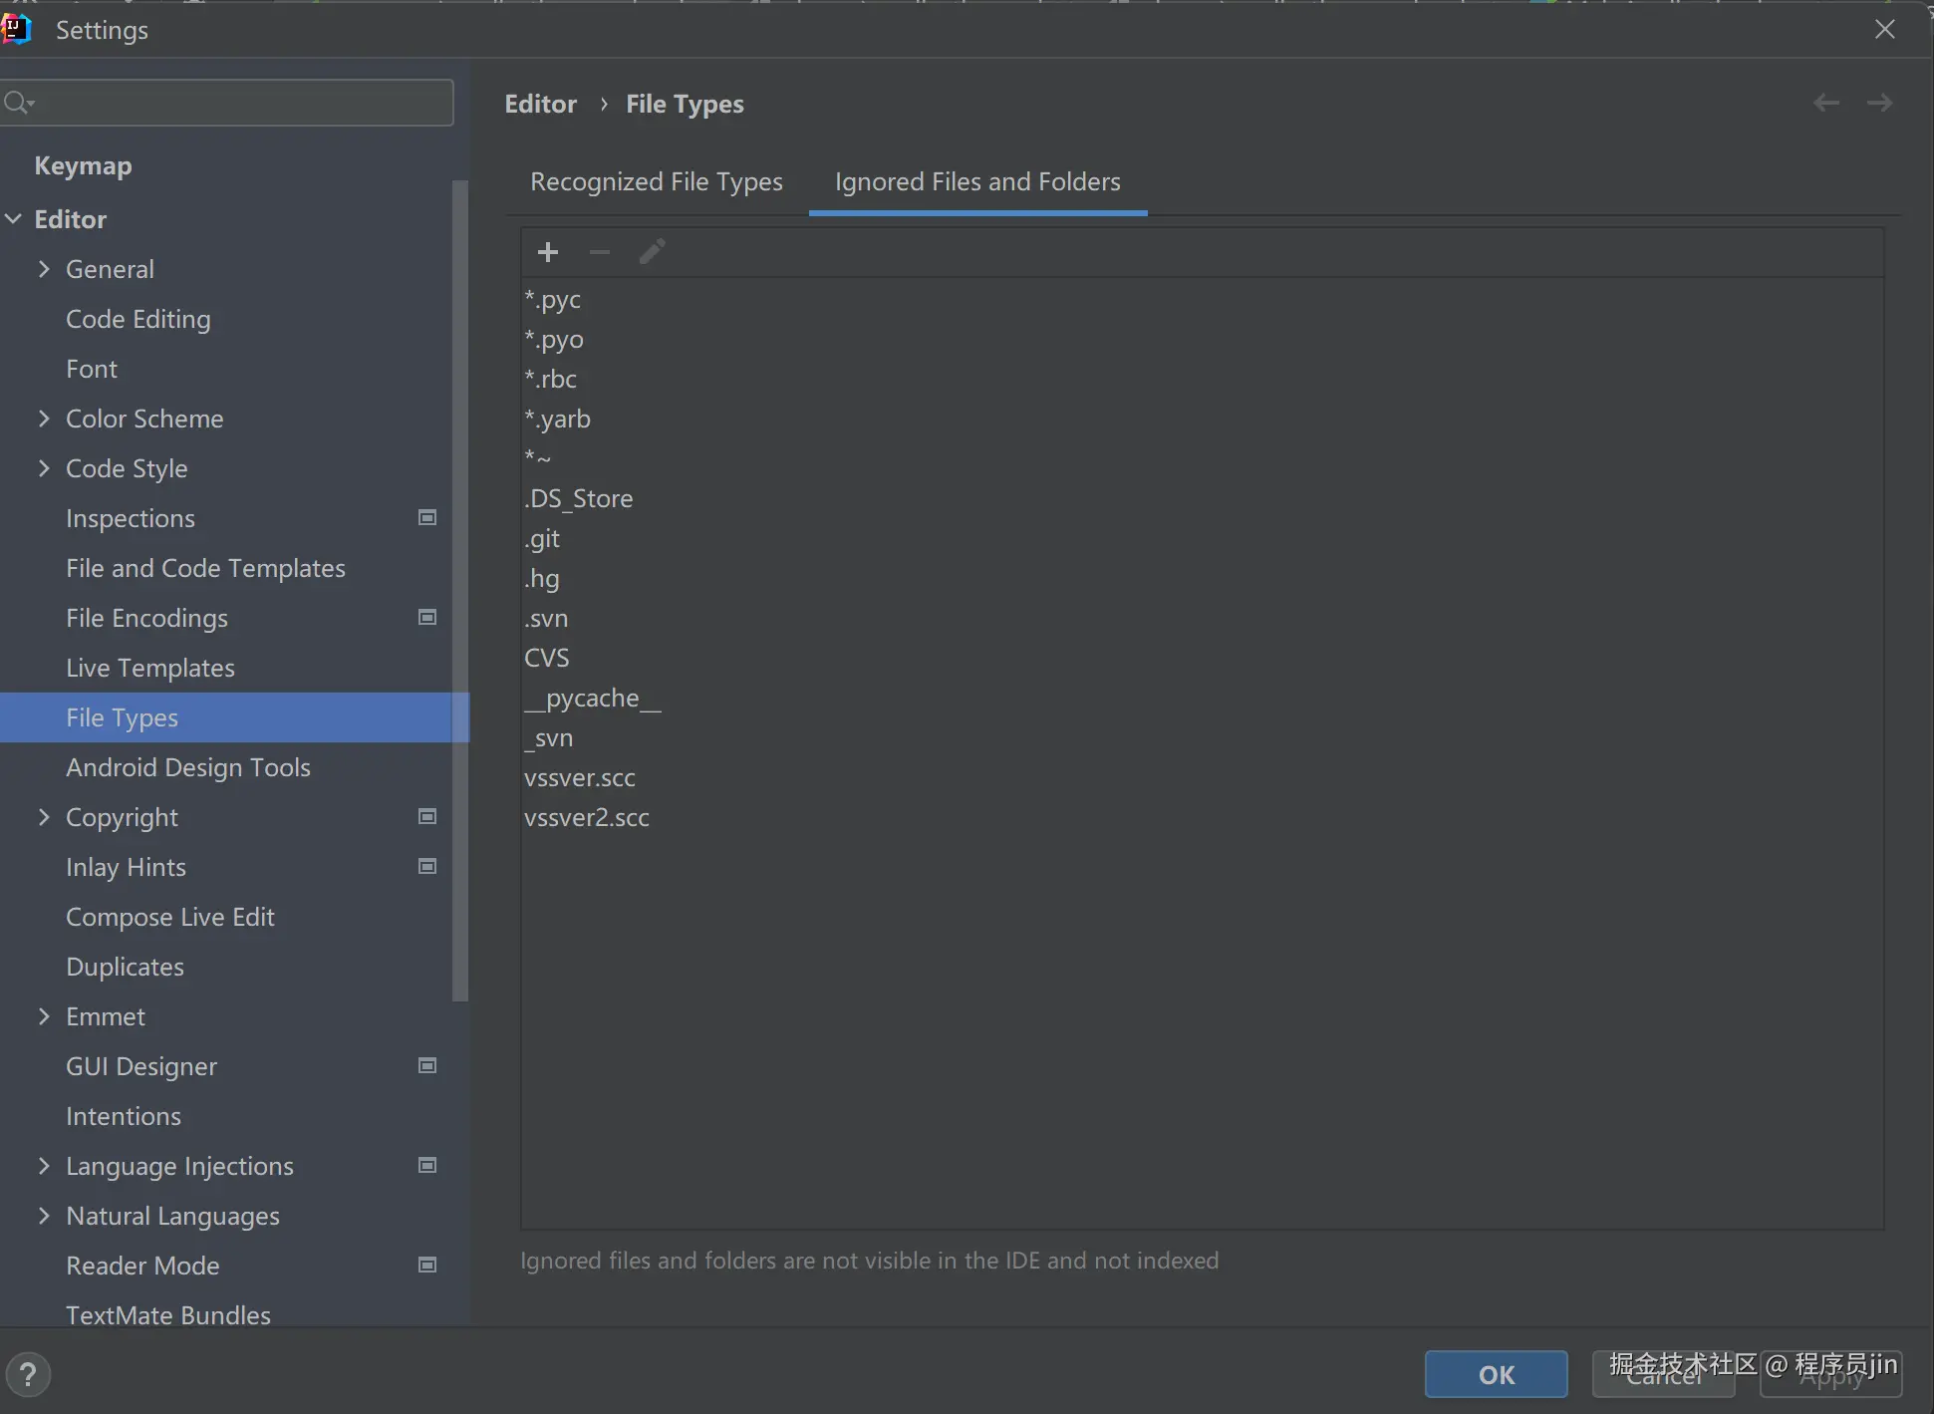Click project-level icon beside GUI Designer
Viewport: 1934px width, 1414px height.
click(x=427, y=1065)
